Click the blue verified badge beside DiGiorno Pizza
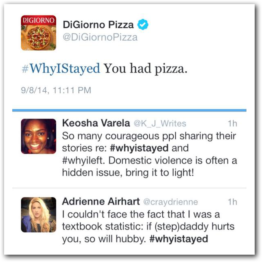 tap(143, 25)
